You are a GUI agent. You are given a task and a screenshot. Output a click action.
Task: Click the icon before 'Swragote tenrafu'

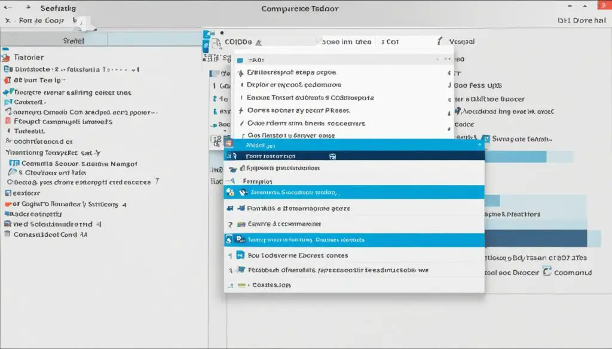coord(485,138)
